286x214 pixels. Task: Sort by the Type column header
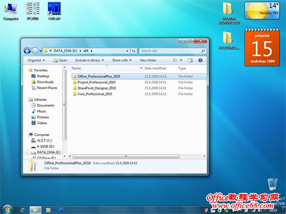[182, 68]
